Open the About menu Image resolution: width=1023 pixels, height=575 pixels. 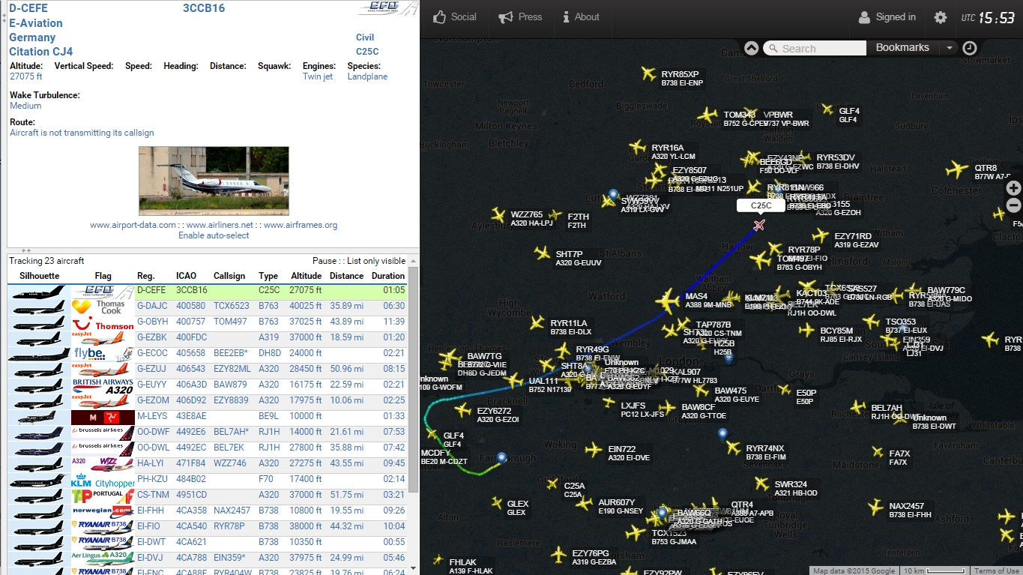coord(582,16)
